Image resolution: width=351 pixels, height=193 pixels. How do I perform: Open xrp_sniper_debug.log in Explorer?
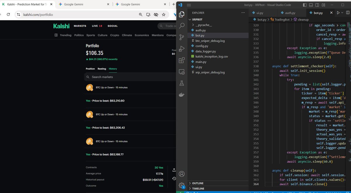210,72
